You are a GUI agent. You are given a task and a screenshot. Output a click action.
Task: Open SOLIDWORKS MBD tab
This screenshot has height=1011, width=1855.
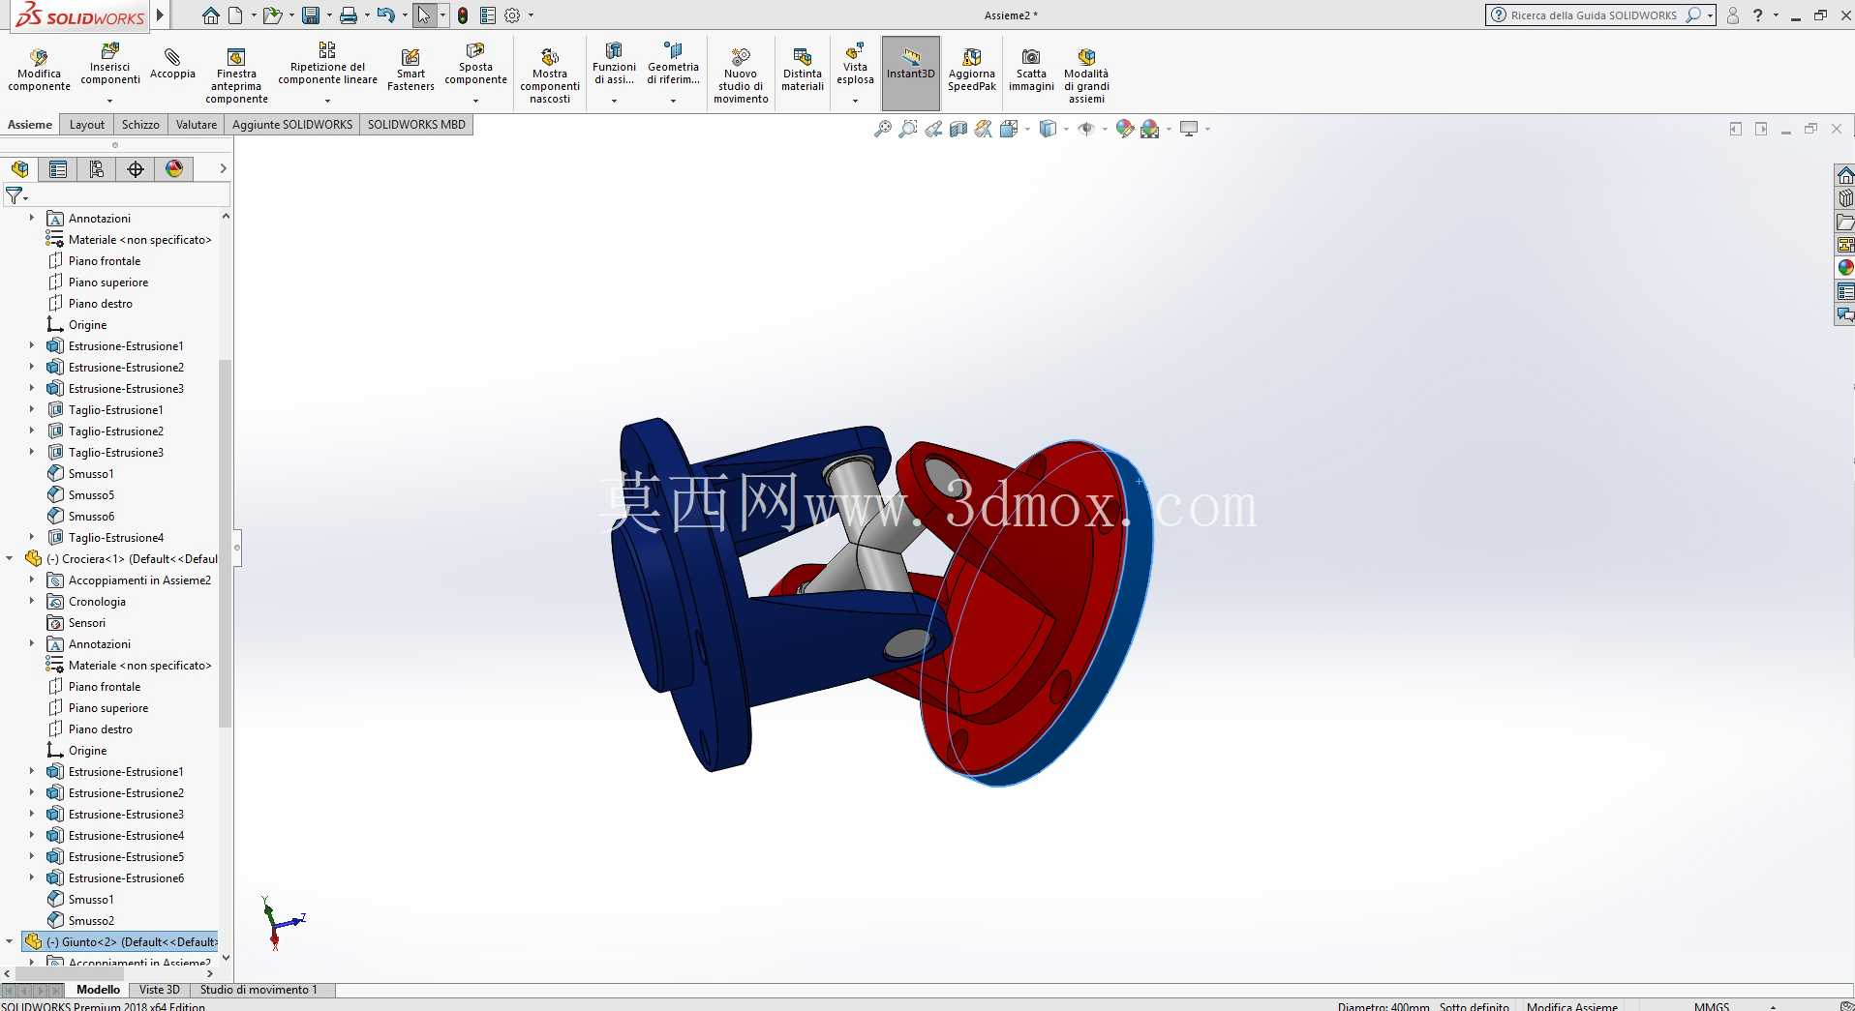(416, 125)
